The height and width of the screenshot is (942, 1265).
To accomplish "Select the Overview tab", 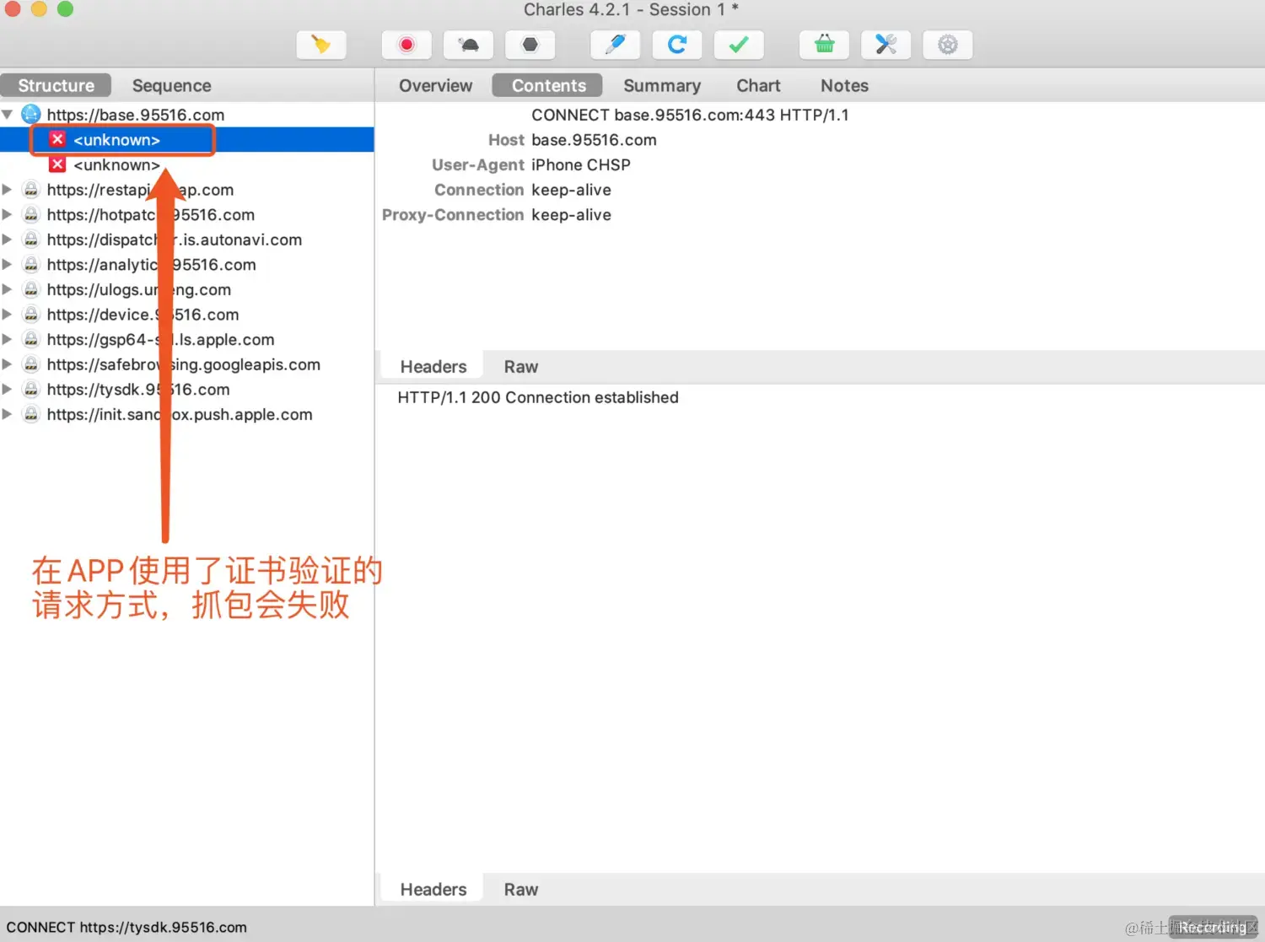I will point(435,85).
